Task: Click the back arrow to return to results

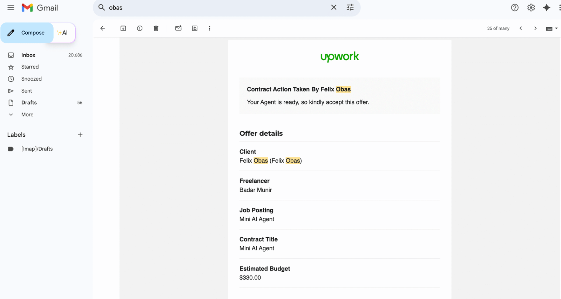Action: pos(102,28)
